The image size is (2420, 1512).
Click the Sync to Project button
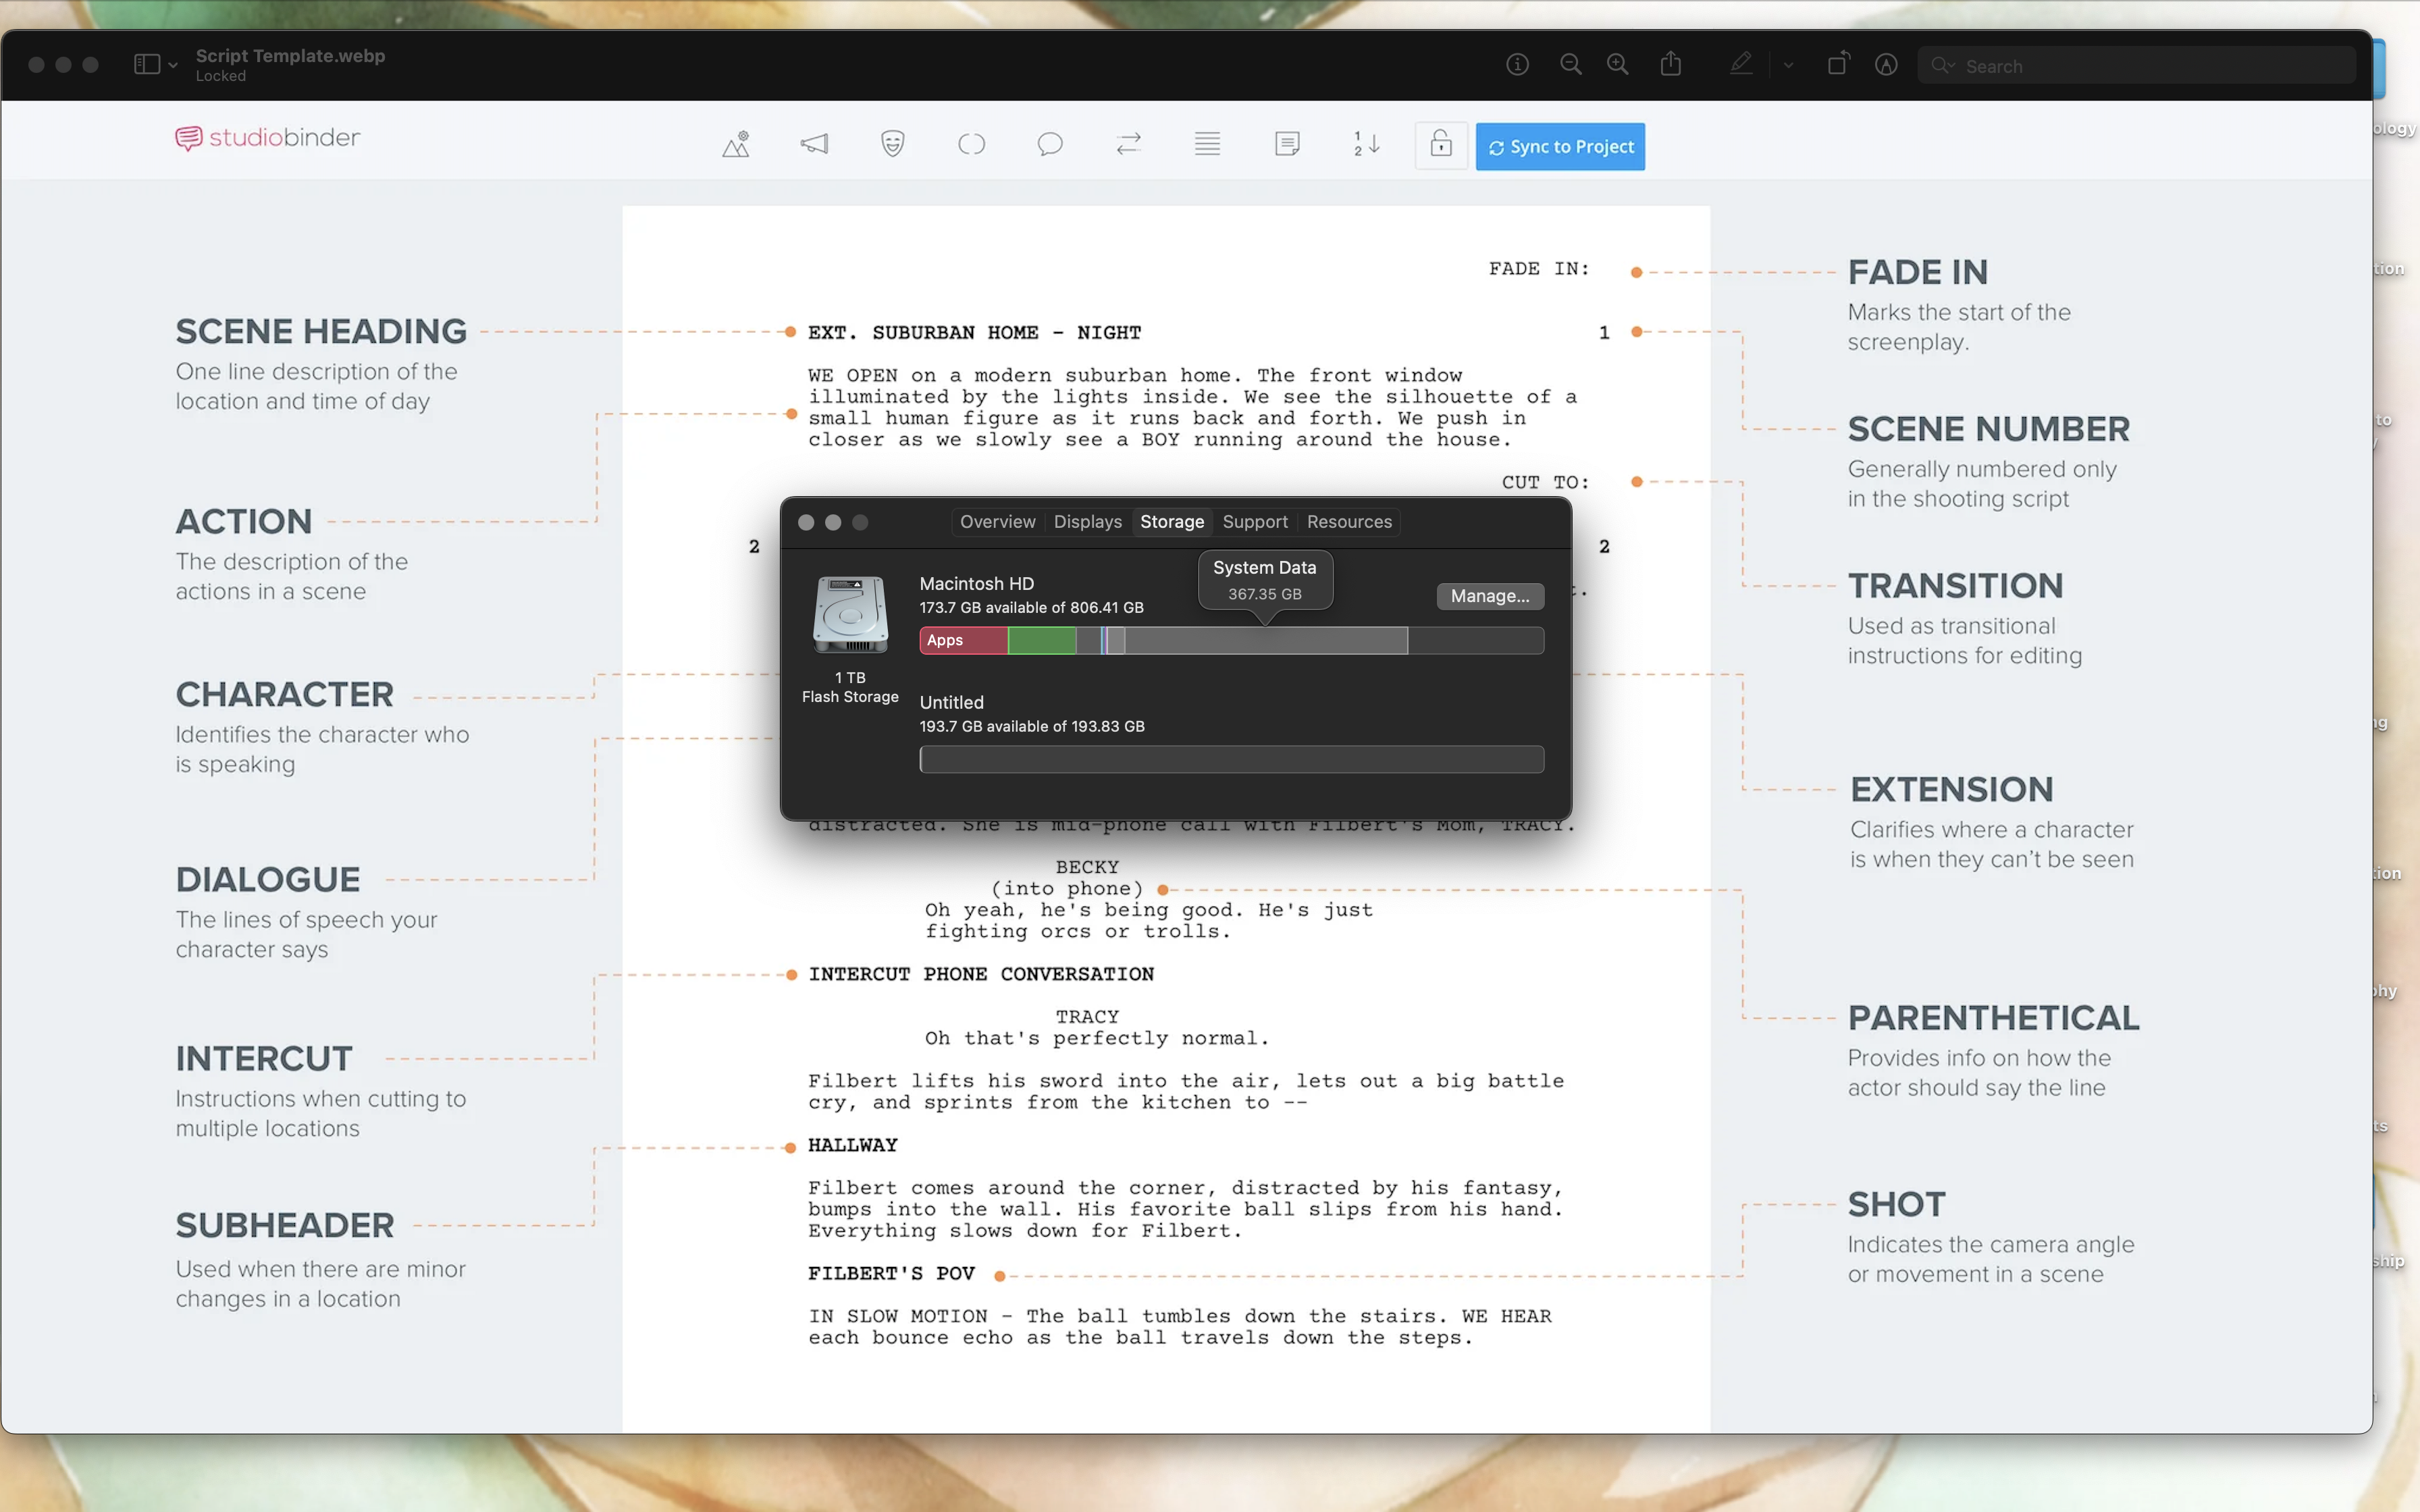pyautogui.click(x=1560, y=147)
